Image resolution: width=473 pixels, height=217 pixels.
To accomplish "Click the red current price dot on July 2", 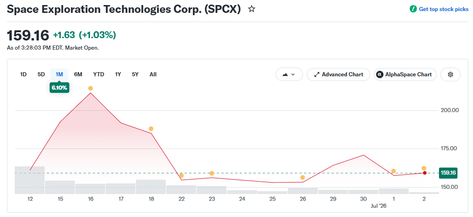I will [x=424, y=173].
